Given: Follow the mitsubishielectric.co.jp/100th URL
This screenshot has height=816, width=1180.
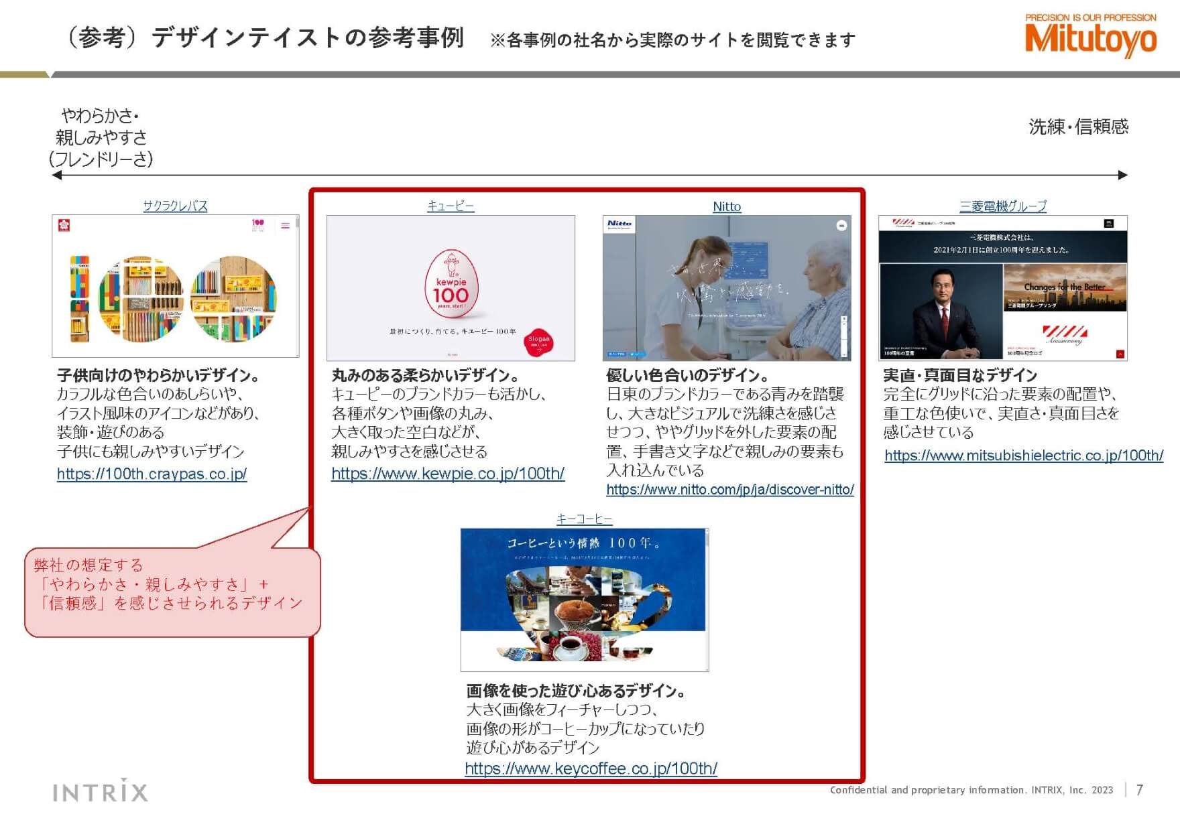Looking at the screenshot, I should coord(1024,456).
